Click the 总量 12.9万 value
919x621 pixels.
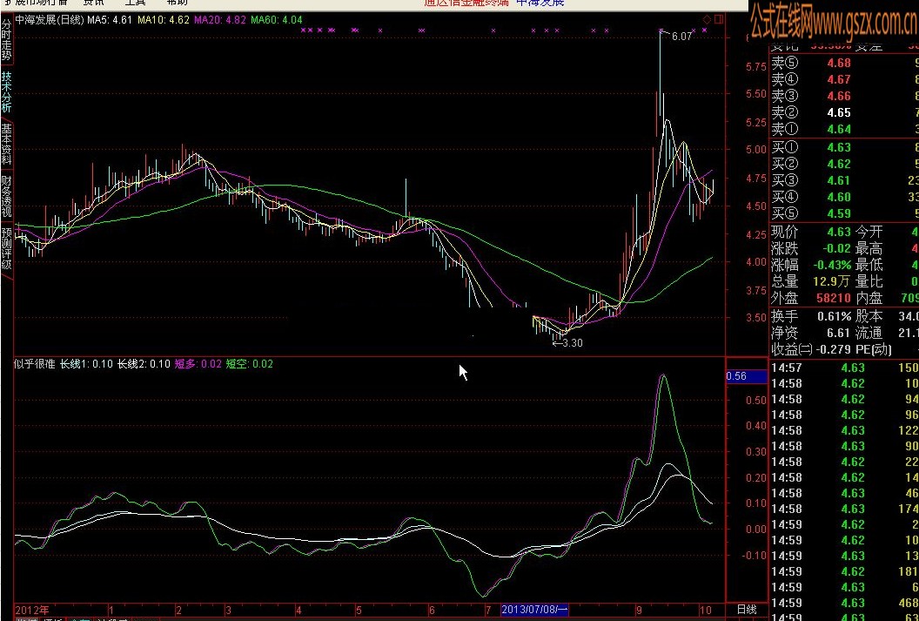832,281
